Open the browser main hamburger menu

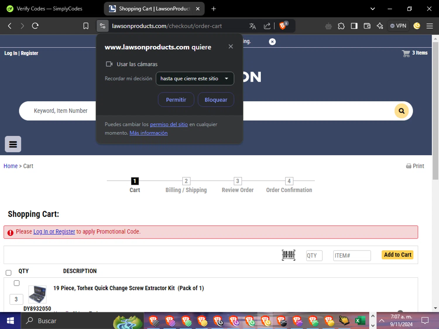pyautogui.click(x=430, y=26)
